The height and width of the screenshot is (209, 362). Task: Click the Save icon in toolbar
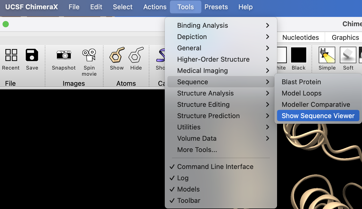tap(32, 55)
